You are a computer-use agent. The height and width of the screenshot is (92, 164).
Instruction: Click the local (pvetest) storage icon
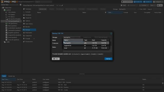tap(7, 37)
